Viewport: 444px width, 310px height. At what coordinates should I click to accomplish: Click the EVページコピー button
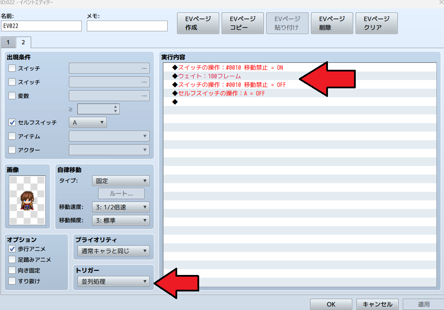pyautogui.click(x=243, y=23)
